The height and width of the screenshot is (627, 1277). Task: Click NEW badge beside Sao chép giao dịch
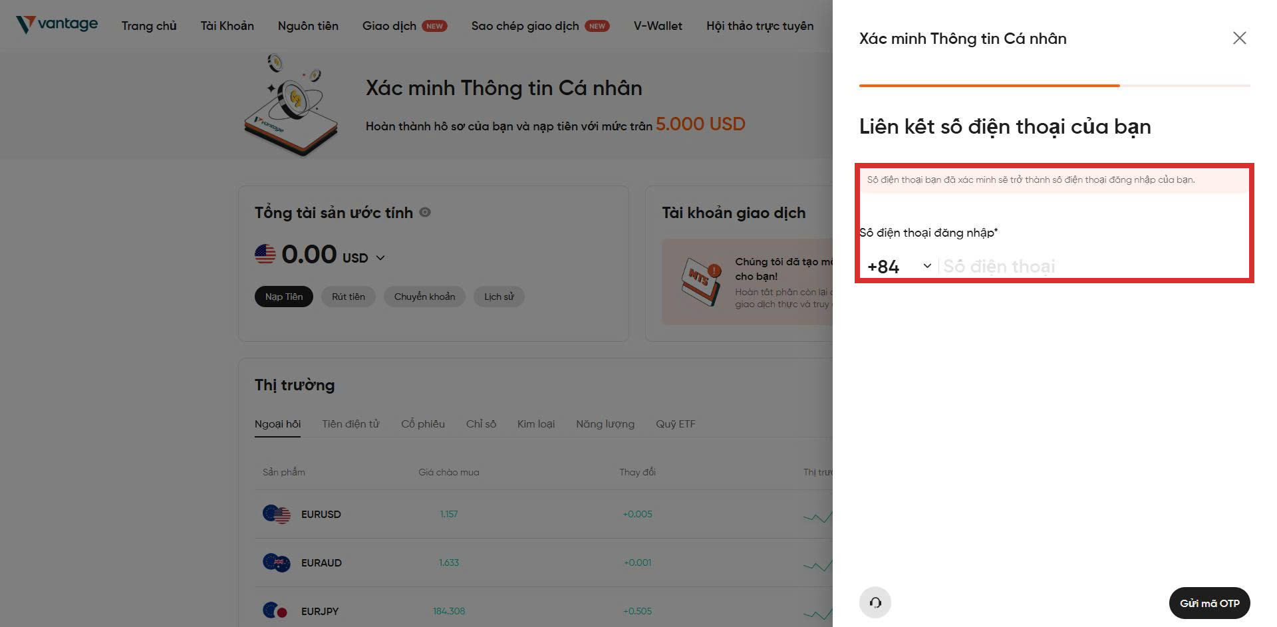click(597, 26)
